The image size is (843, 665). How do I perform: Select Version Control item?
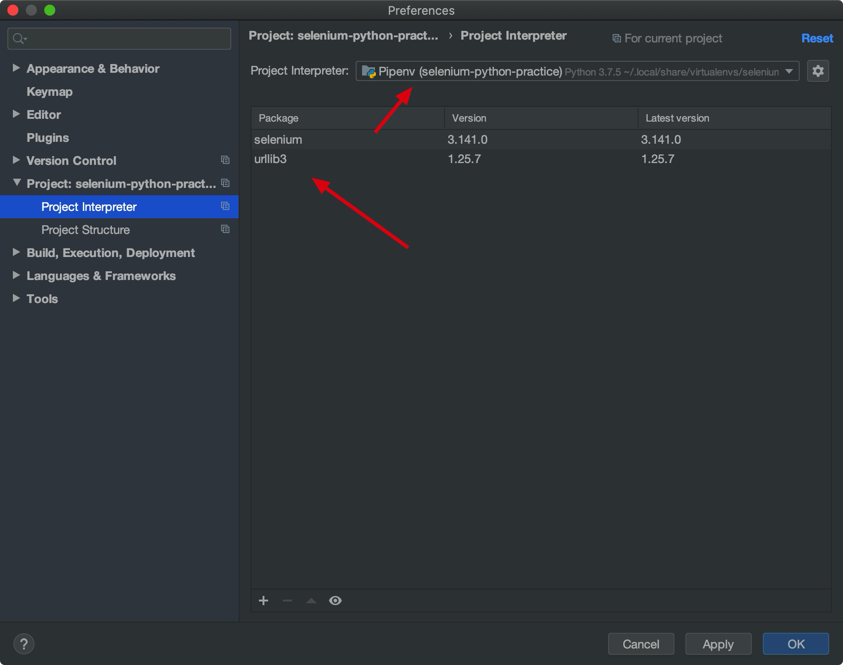click(71, 161)
